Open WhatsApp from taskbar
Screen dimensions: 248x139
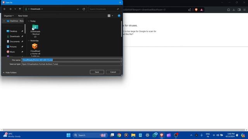pos(155,135)
